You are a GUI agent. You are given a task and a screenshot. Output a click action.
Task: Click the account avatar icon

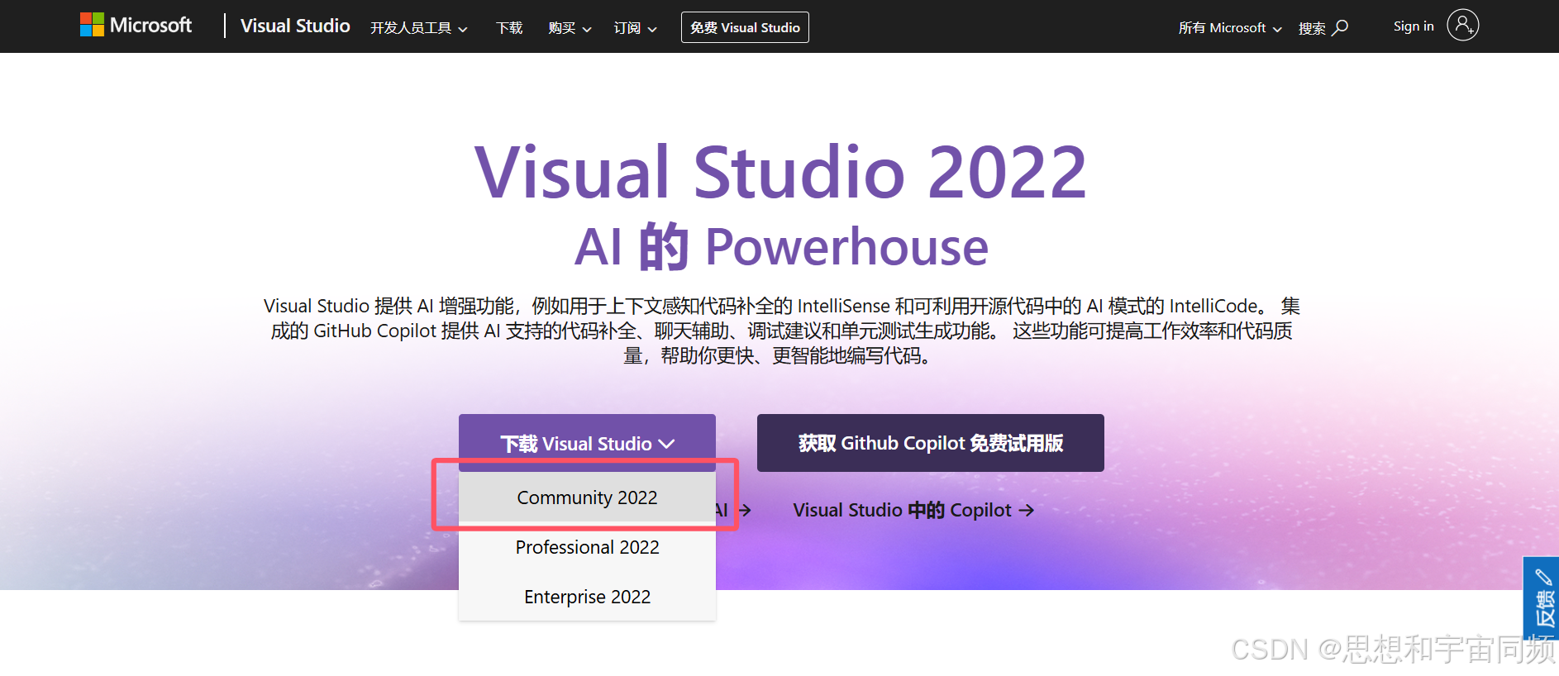[x=1462, y=25]
